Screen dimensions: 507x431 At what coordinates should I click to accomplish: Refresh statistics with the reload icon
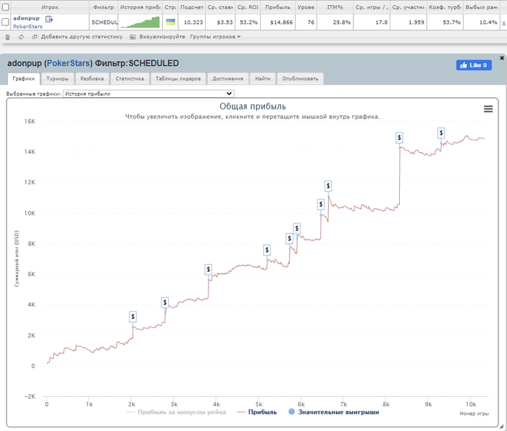click(21, 37)
